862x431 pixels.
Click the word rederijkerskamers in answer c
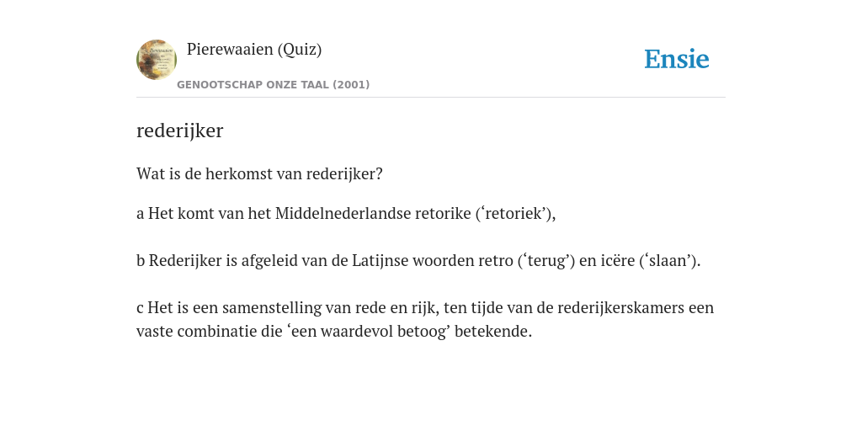coord(621,308)
